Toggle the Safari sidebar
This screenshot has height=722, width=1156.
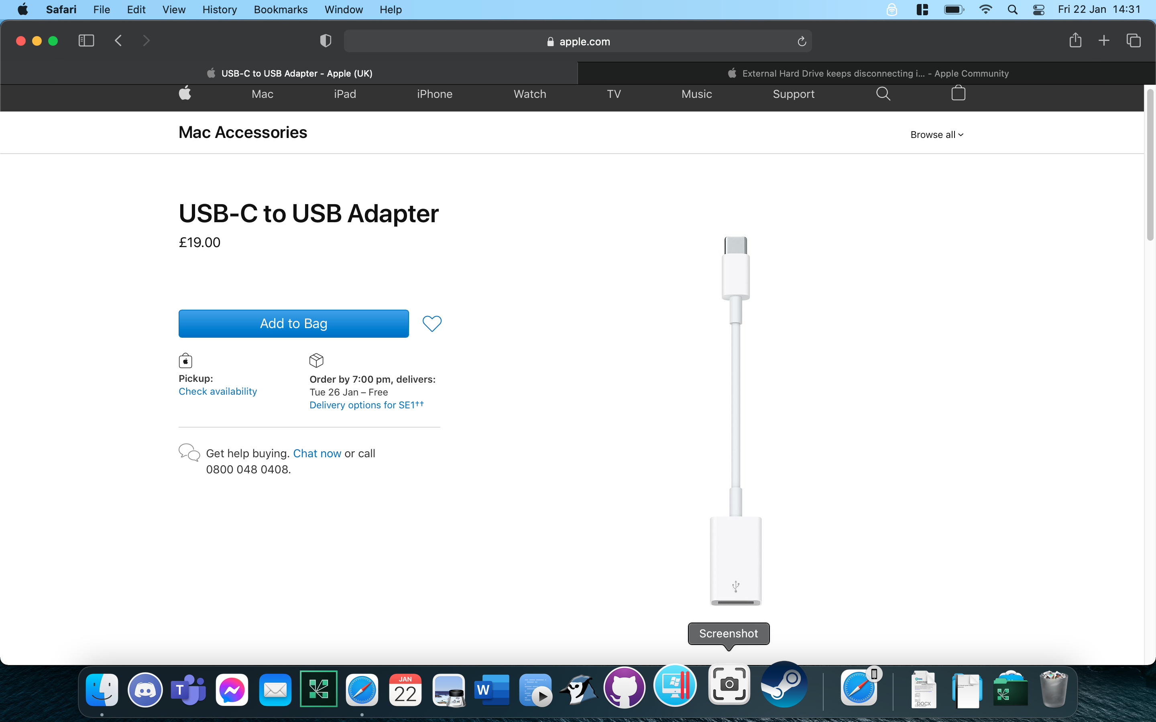coord(85,41)
